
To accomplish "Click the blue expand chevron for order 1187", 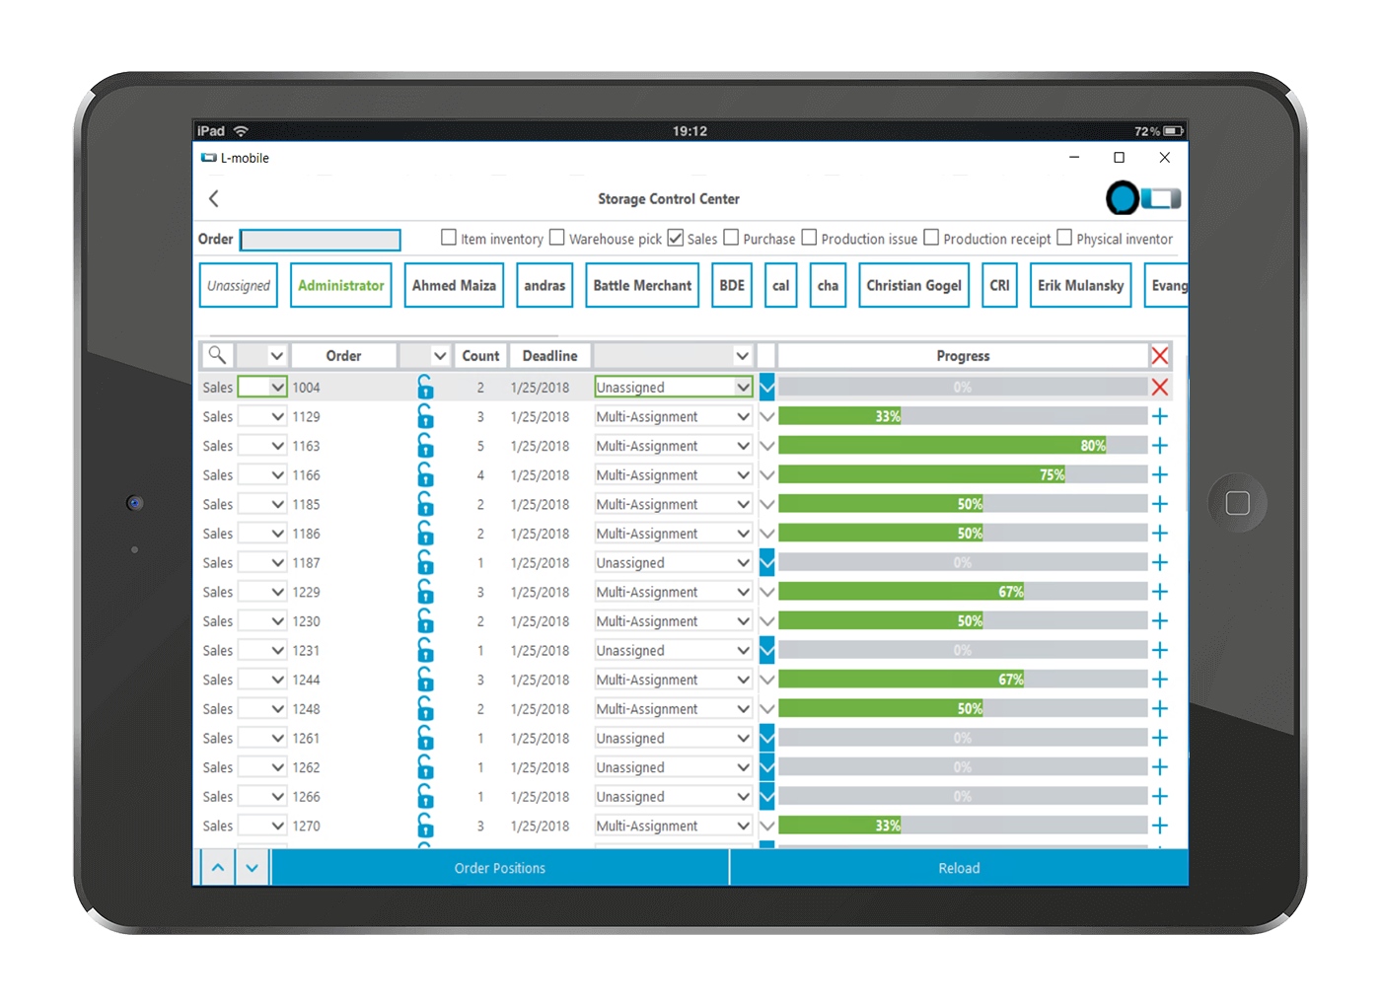I will (x=766, y=563).
